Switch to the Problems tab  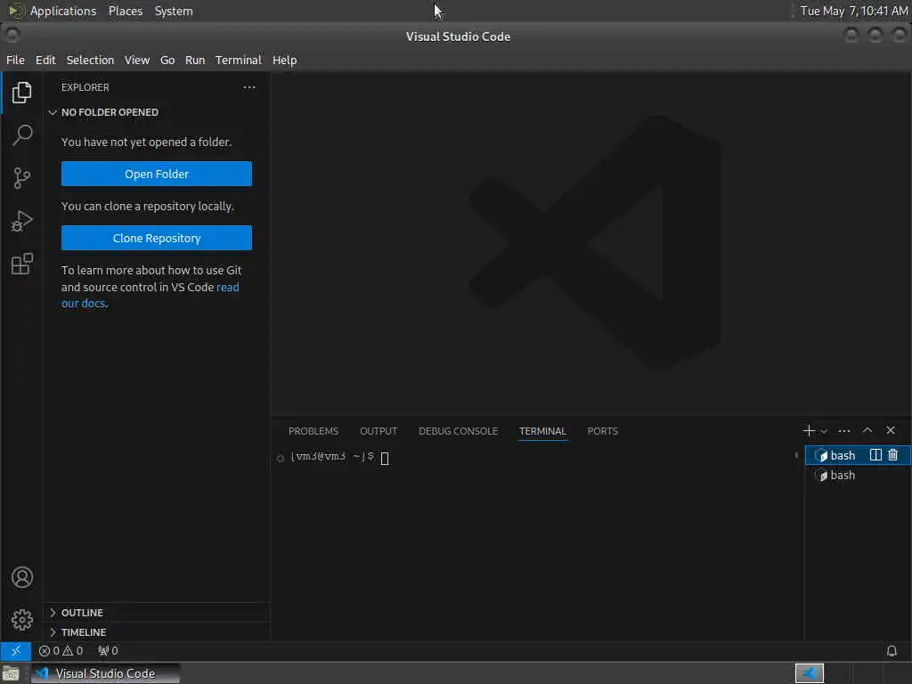313,431
